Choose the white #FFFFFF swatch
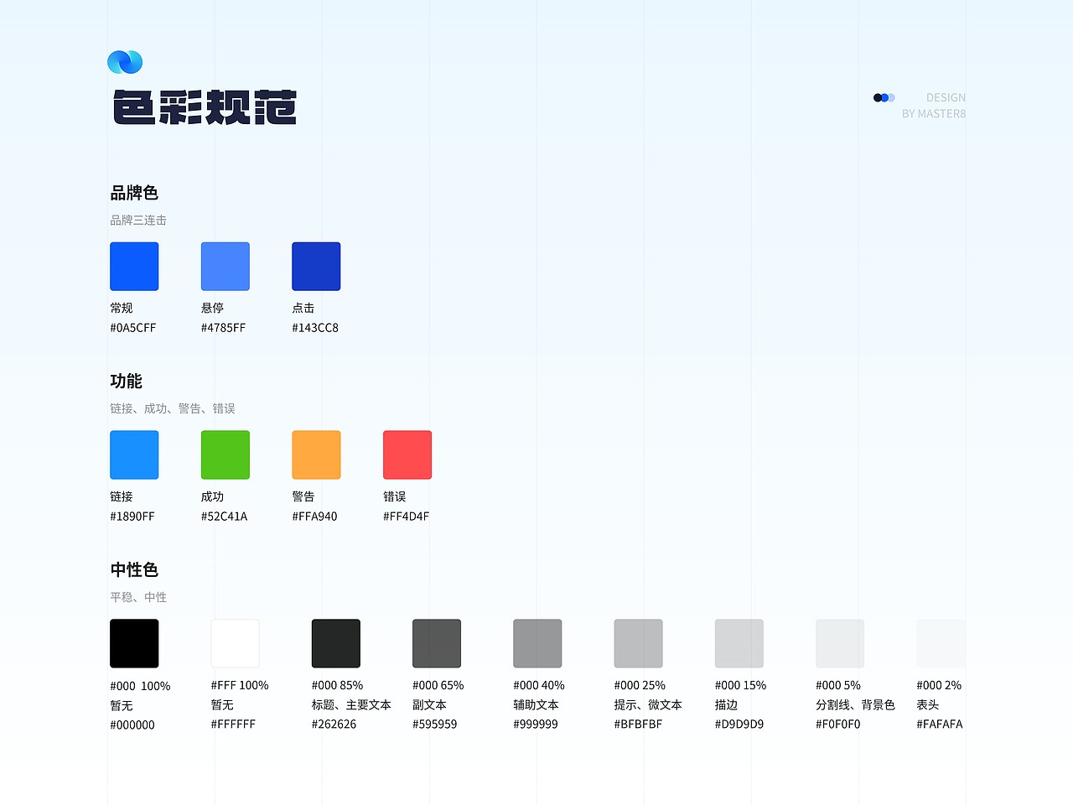Screen dimensions: 1073x805 click(x=235, y=644)
